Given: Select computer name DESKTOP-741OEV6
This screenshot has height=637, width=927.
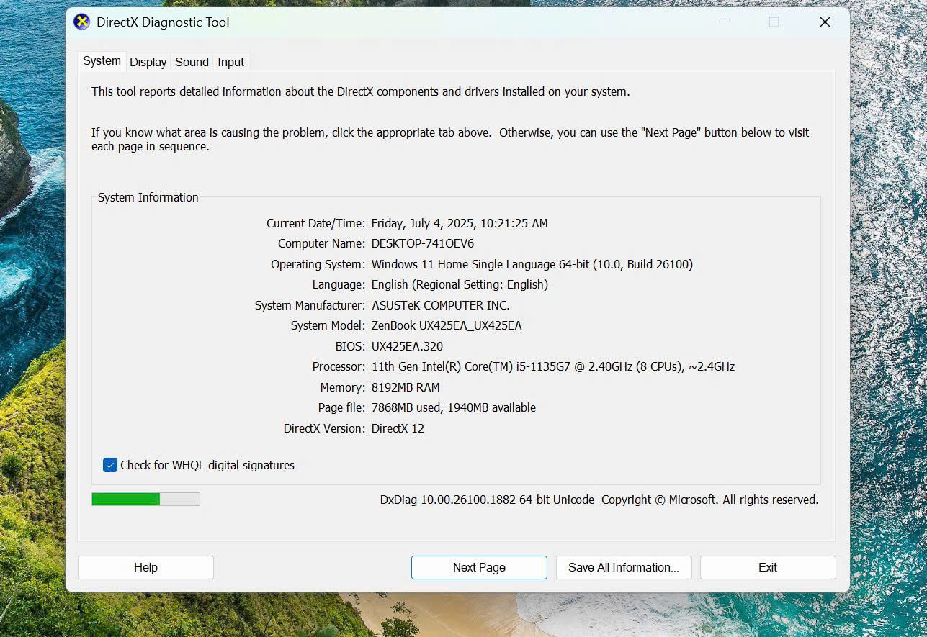Looking at the screenshot, I should pyautogui.click(x=423, y=243).
